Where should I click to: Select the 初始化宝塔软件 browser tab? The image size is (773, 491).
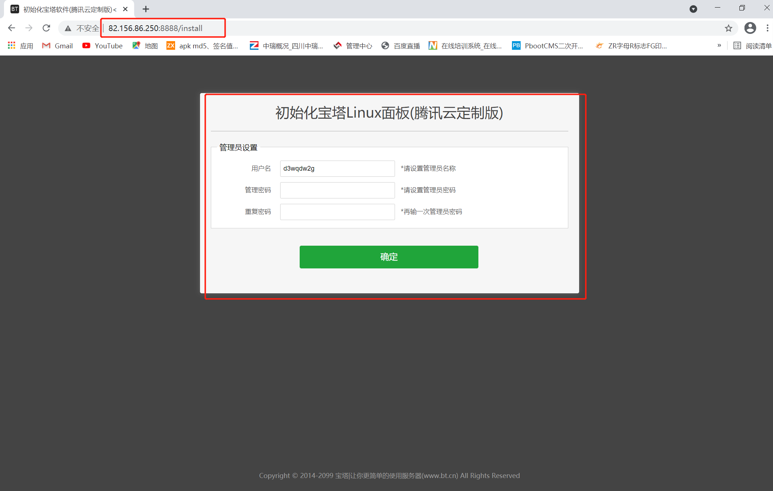[69, 9]
